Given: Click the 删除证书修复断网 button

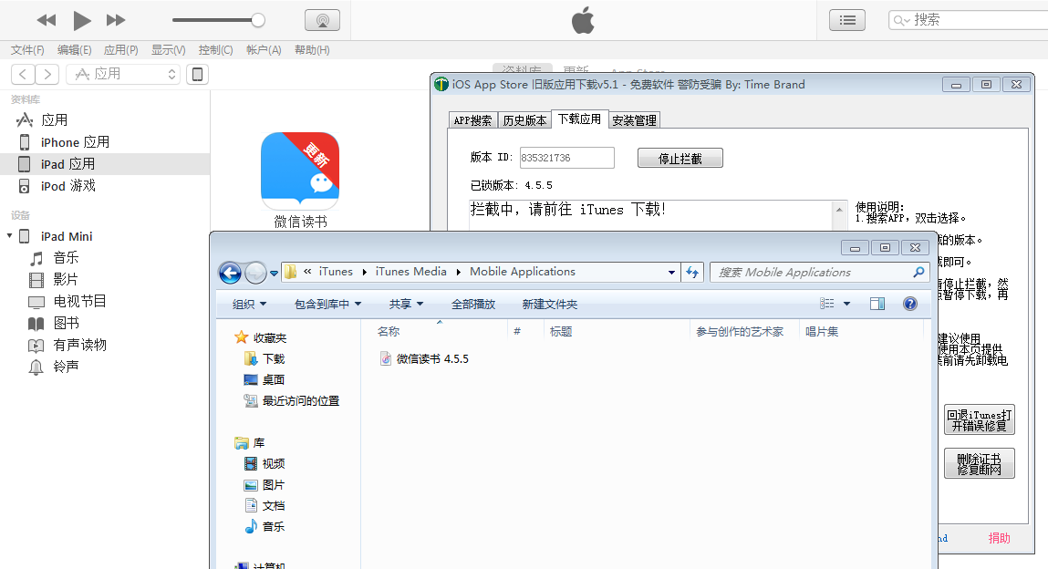Looking at the screenshot, I should pos(980,463).
